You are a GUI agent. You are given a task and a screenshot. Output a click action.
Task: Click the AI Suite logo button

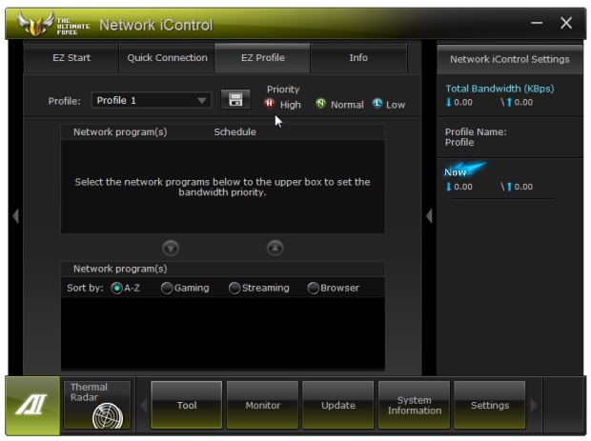(32, 405)
